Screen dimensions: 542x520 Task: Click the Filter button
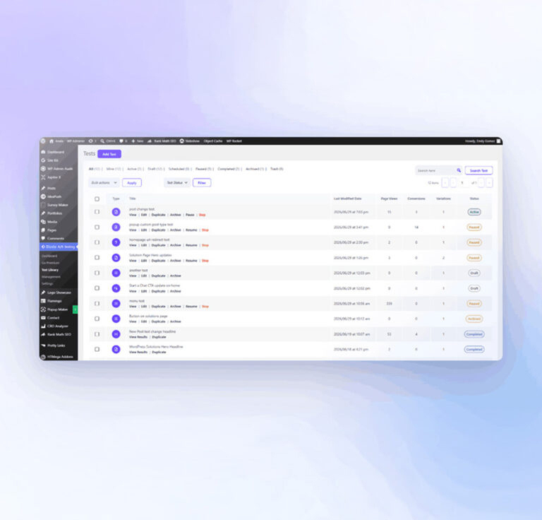pyautogui.click(x=202, y=183)
